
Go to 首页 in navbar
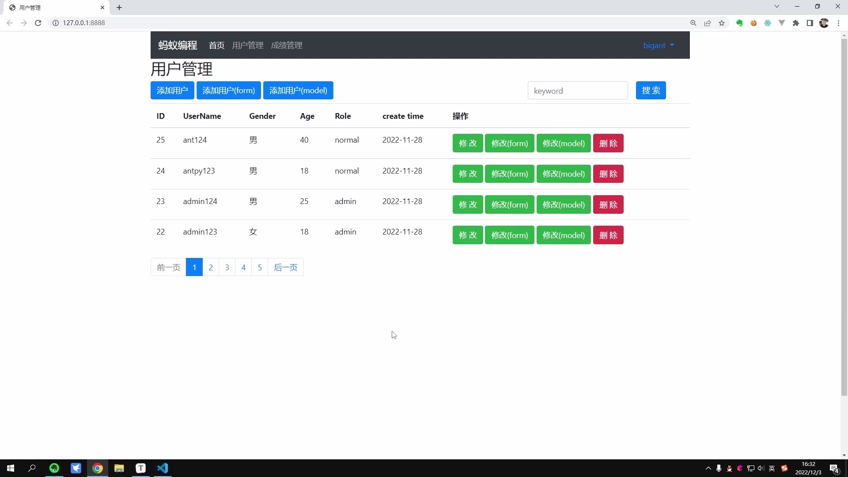[x=216, y=45]
